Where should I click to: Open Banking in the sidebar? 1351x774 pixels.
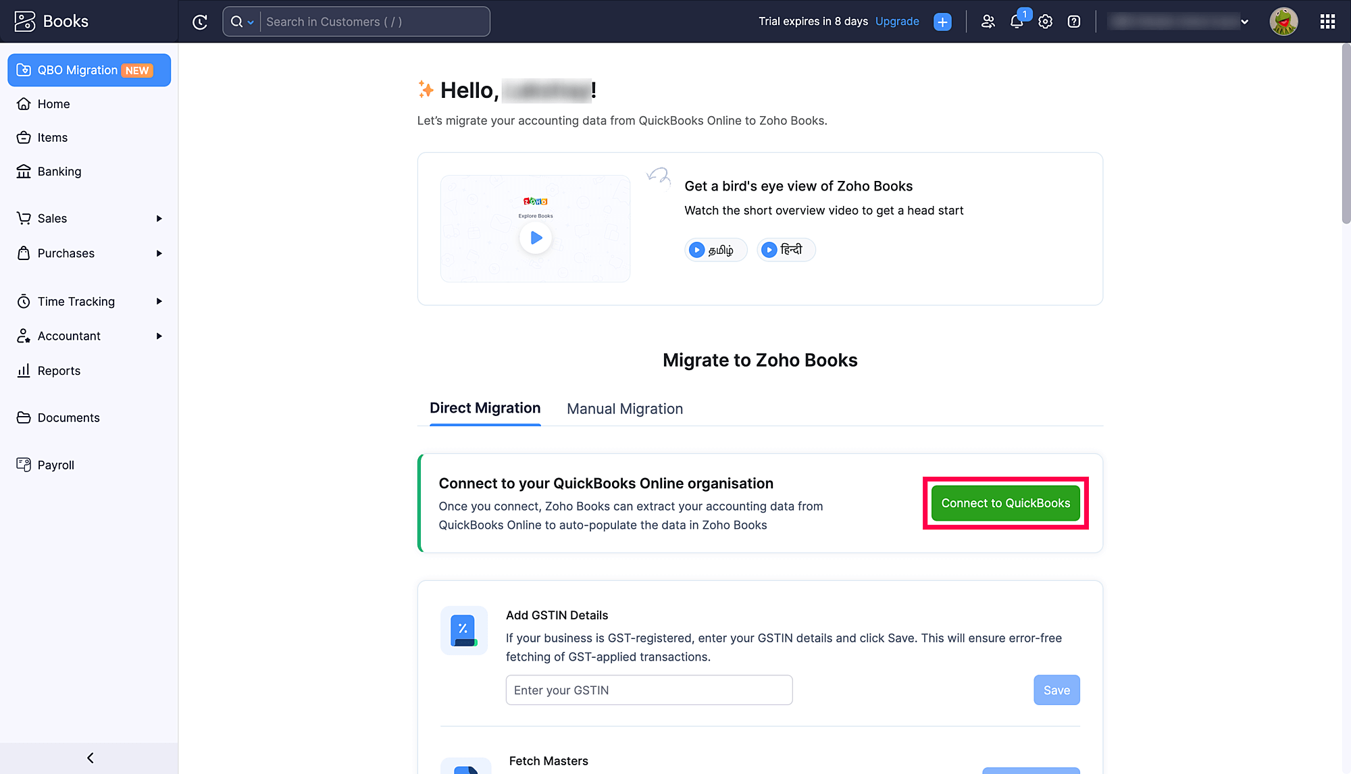point(59,172)
